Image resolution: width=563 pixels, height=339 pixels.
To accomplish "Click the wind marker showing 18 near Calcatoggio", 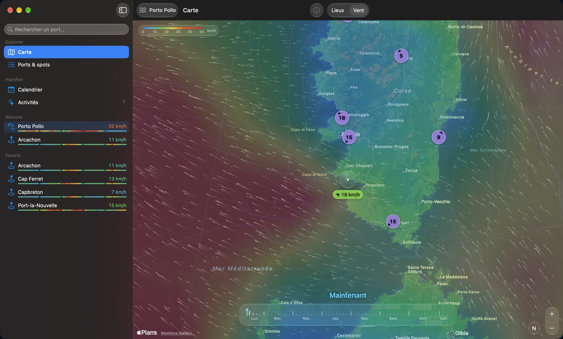I will (x=342, y=118).
